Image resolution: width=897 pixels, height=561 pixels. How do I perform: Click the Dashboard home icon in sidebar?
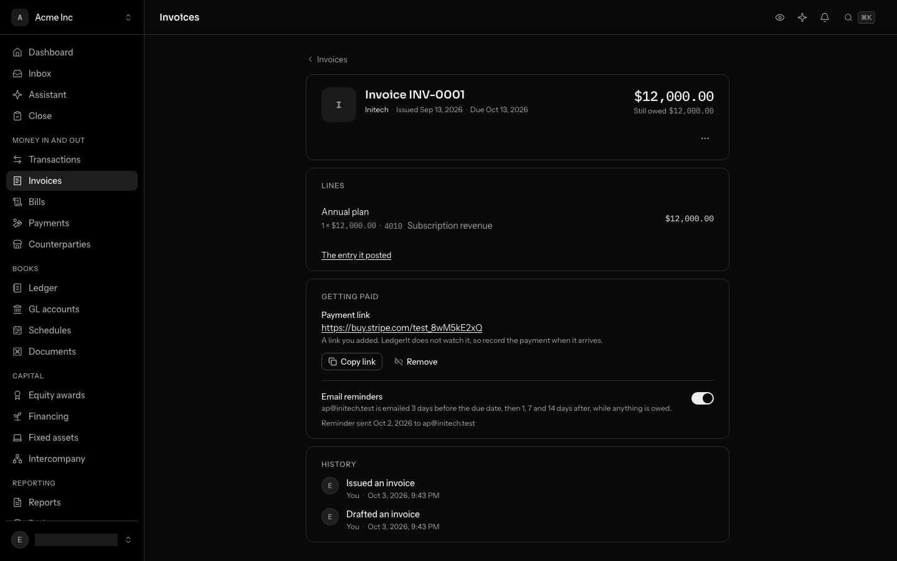[17, 52]
